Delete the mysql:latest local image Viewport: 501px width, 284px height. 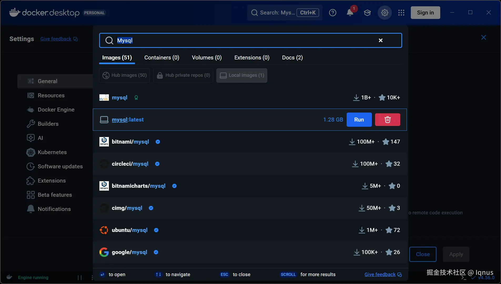pyautogui.click(x=388, y=120)
